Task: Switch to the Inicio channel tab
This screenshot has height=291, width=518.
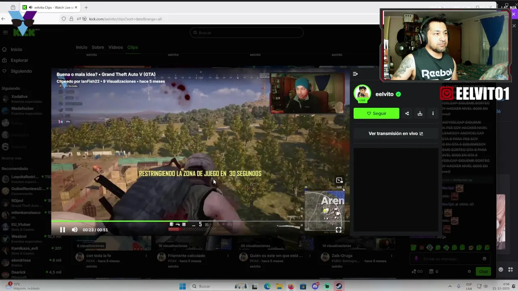Action: point(81,47)
